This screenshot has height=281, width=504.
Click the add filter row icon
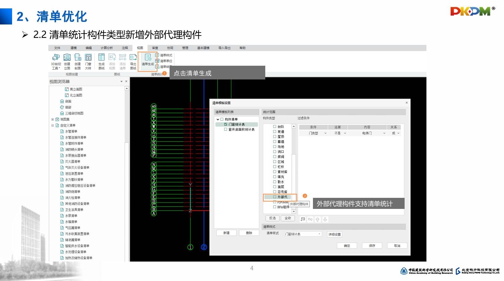pyautogui.click(x=303, y=219)
